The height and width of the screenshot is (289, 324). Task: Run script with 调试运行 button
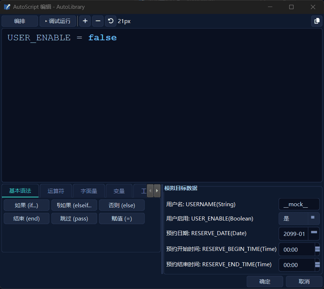point(58,21)
